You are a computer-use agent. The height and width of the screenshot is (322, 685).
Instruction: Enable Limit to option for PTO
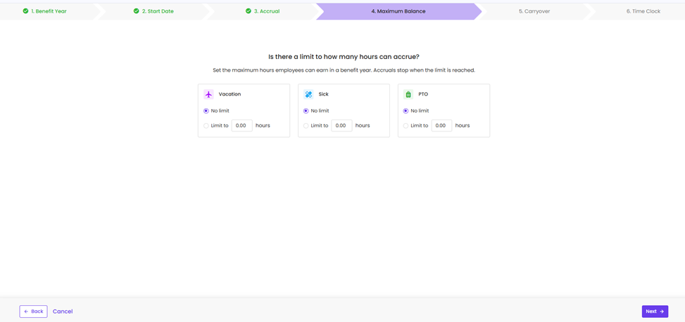coord(406,126)
